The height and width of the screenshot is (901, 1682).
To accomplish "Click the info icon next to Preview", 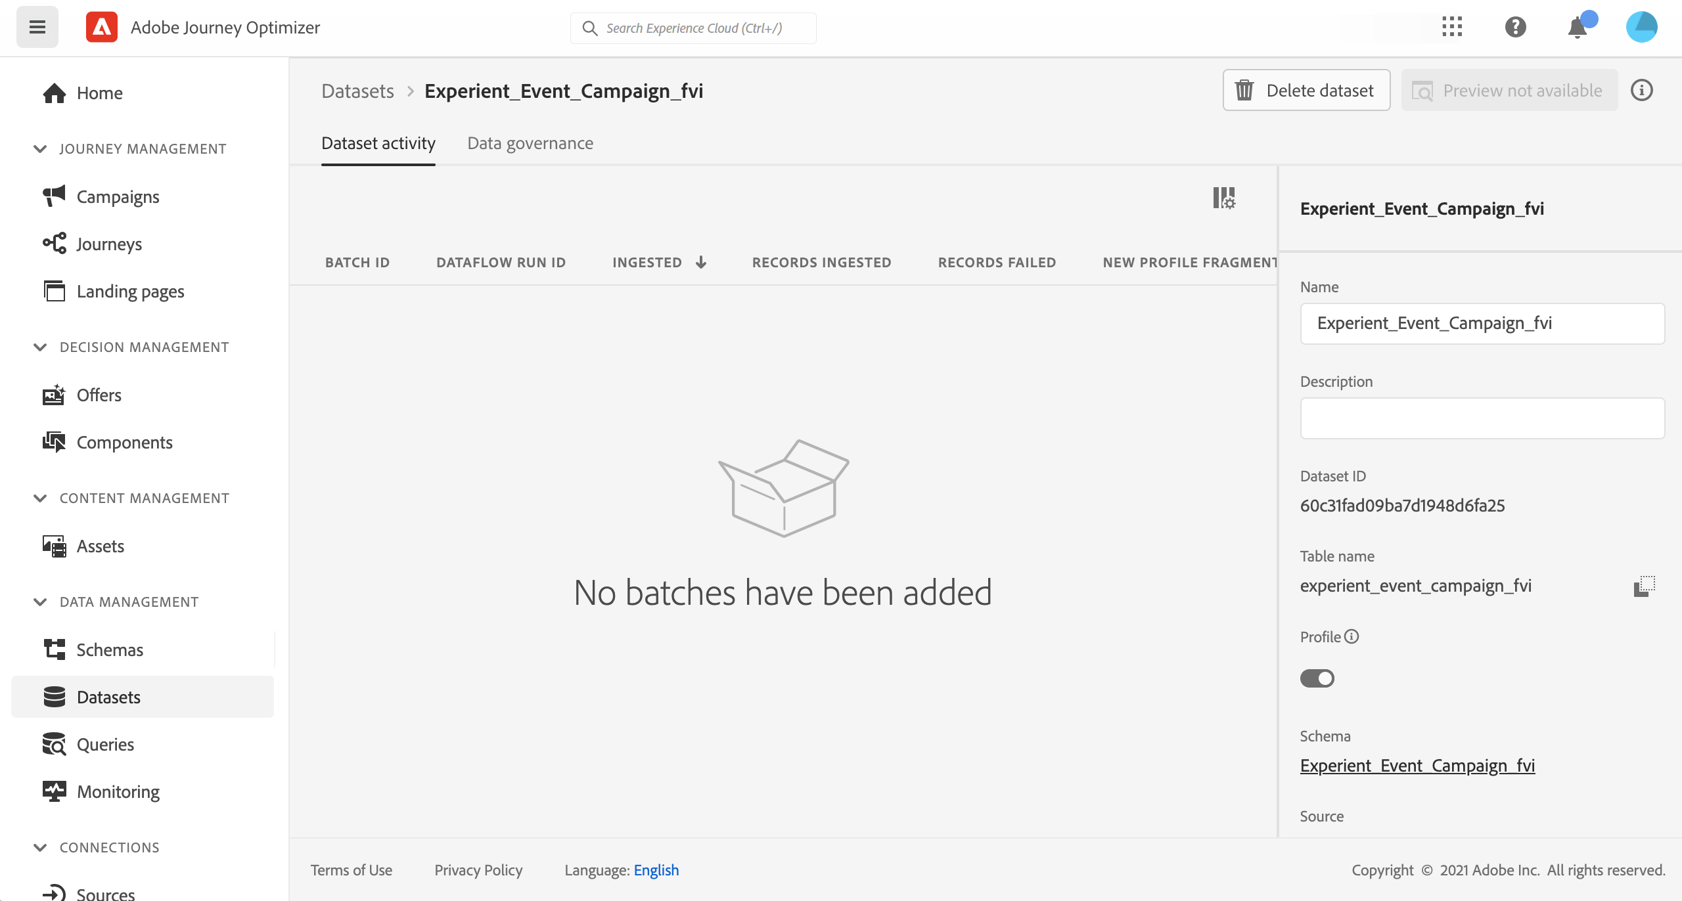I will pos(1641,90).
